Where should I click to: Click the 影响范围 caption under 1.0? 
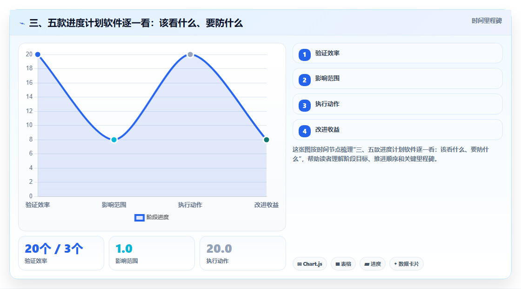[x=127, y=261]
